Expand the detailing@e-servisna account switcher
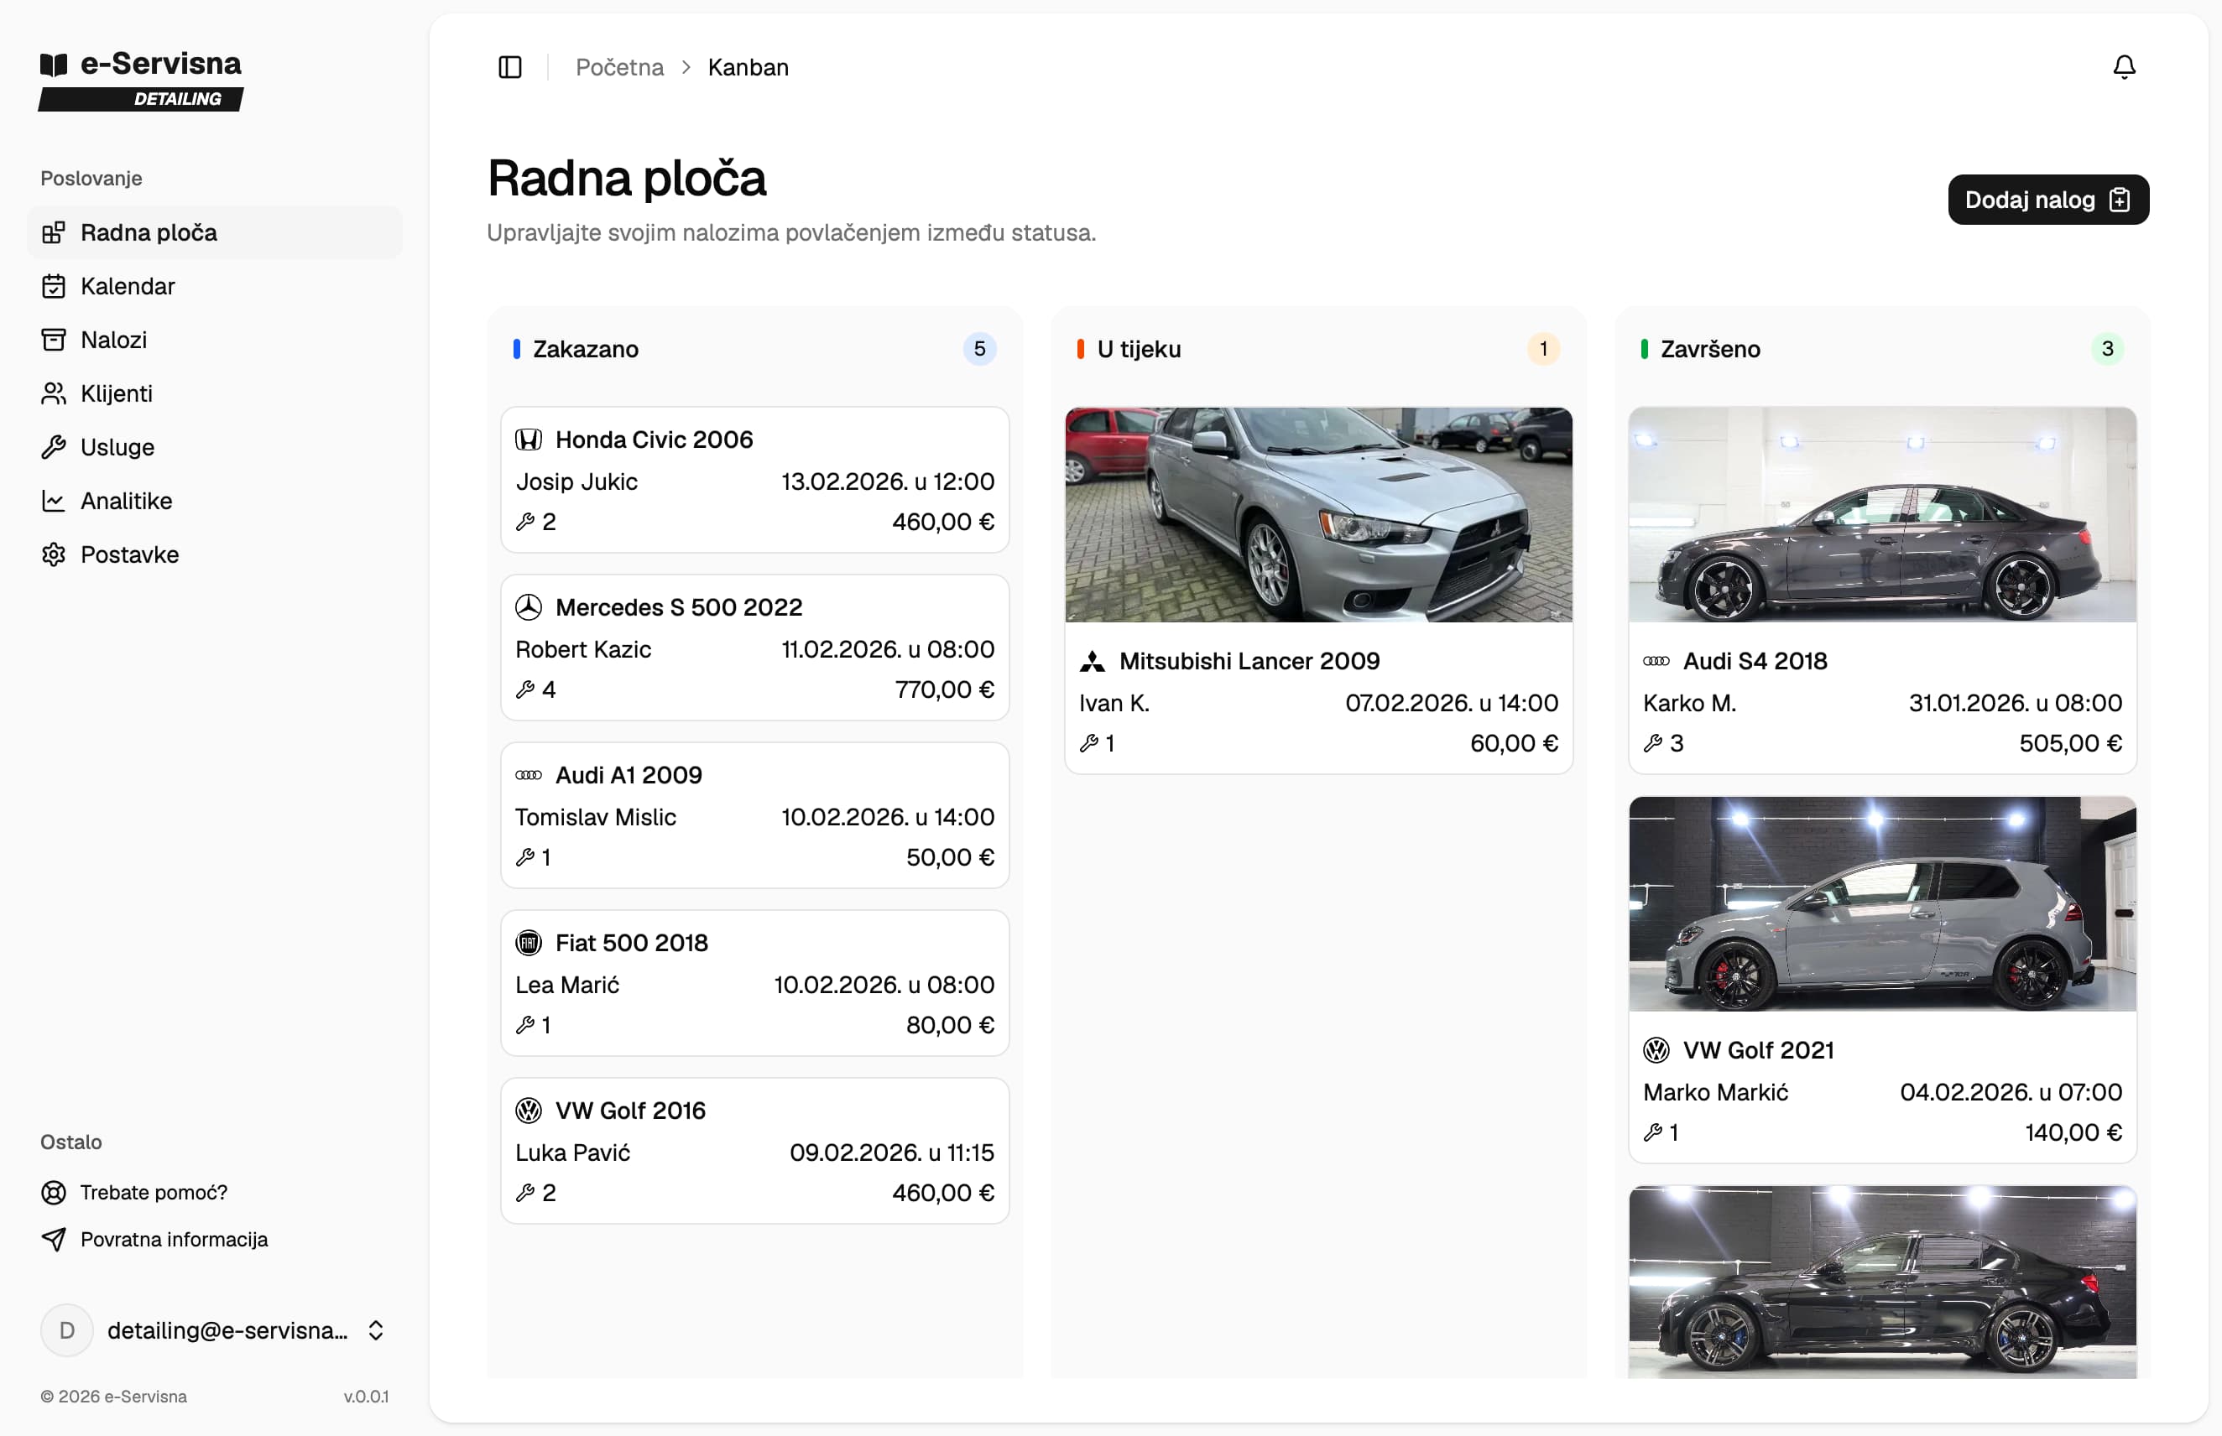The height and width of the screenshot is (1436, 2222). pyautogui.click(x=375, y=1330)
